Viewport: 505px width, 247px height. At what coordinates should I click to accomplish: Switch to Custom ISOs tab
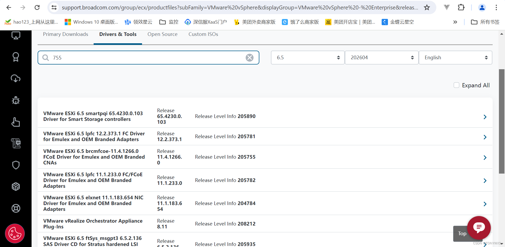pos(203,34)
